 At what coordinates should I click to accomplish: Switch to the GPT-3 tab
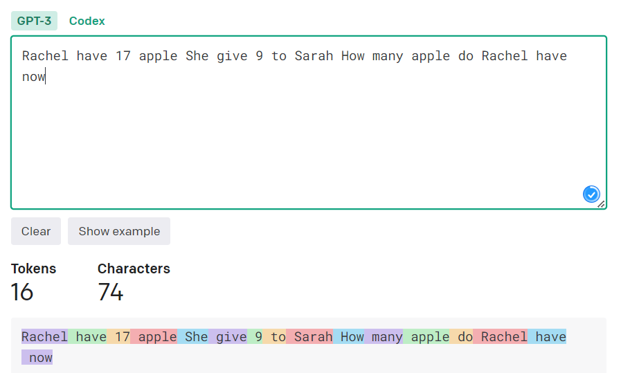tap(34, 21)
